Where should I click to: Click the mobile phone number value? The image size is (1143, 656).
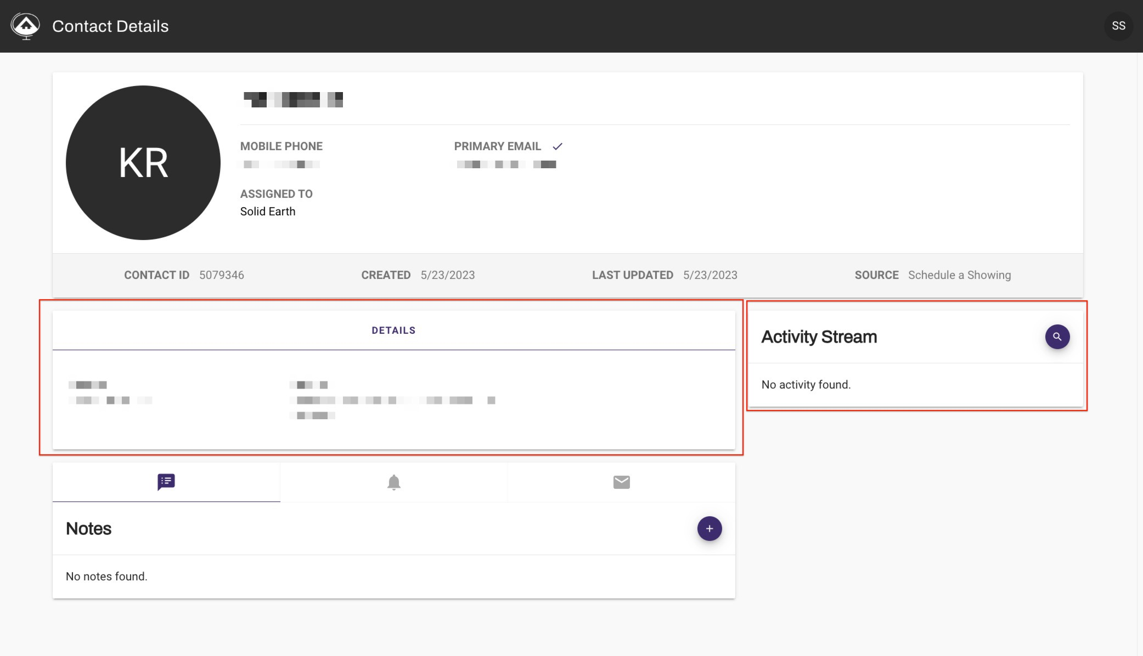(281, 164)
